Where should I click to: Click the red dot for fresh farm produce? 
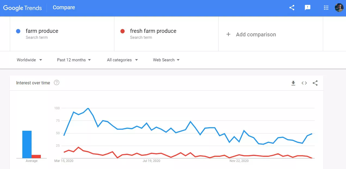[x=123, y=31]
